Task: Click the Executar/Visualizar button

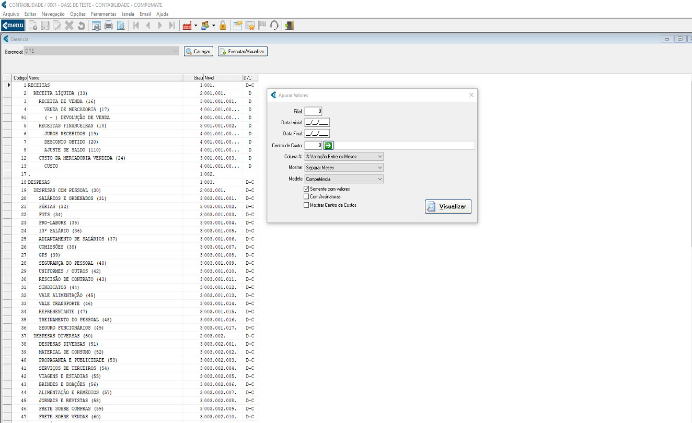Action: click(x=243, y=51)
